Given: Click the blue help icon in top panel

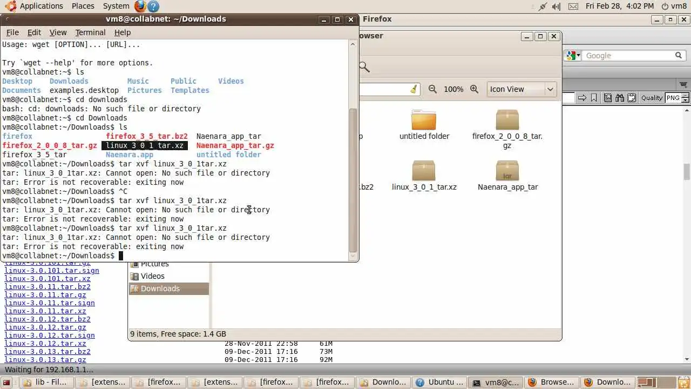Looking at the screenshot, I should [153, 6].
